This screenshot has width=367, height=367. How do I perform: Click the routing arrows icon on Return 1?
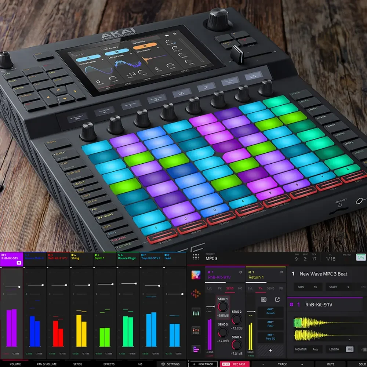coord(281,272)
